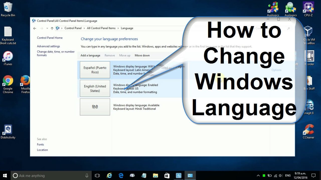
Task: Open File Explorer from taskbar
Action: [x=155, y=175]
